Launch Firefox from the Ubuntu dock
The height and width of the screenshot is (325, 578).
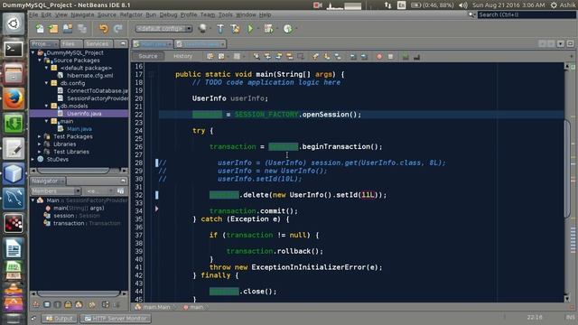pos(14,98)
